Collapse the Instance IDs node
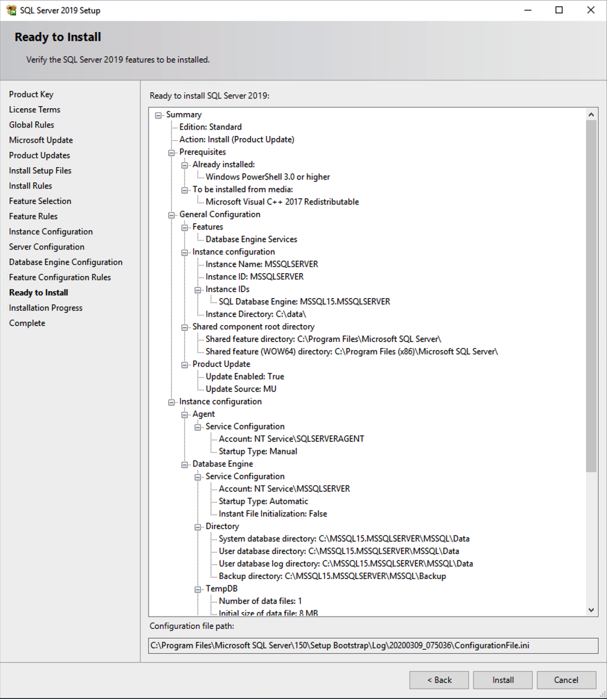 tap(197, 290)
